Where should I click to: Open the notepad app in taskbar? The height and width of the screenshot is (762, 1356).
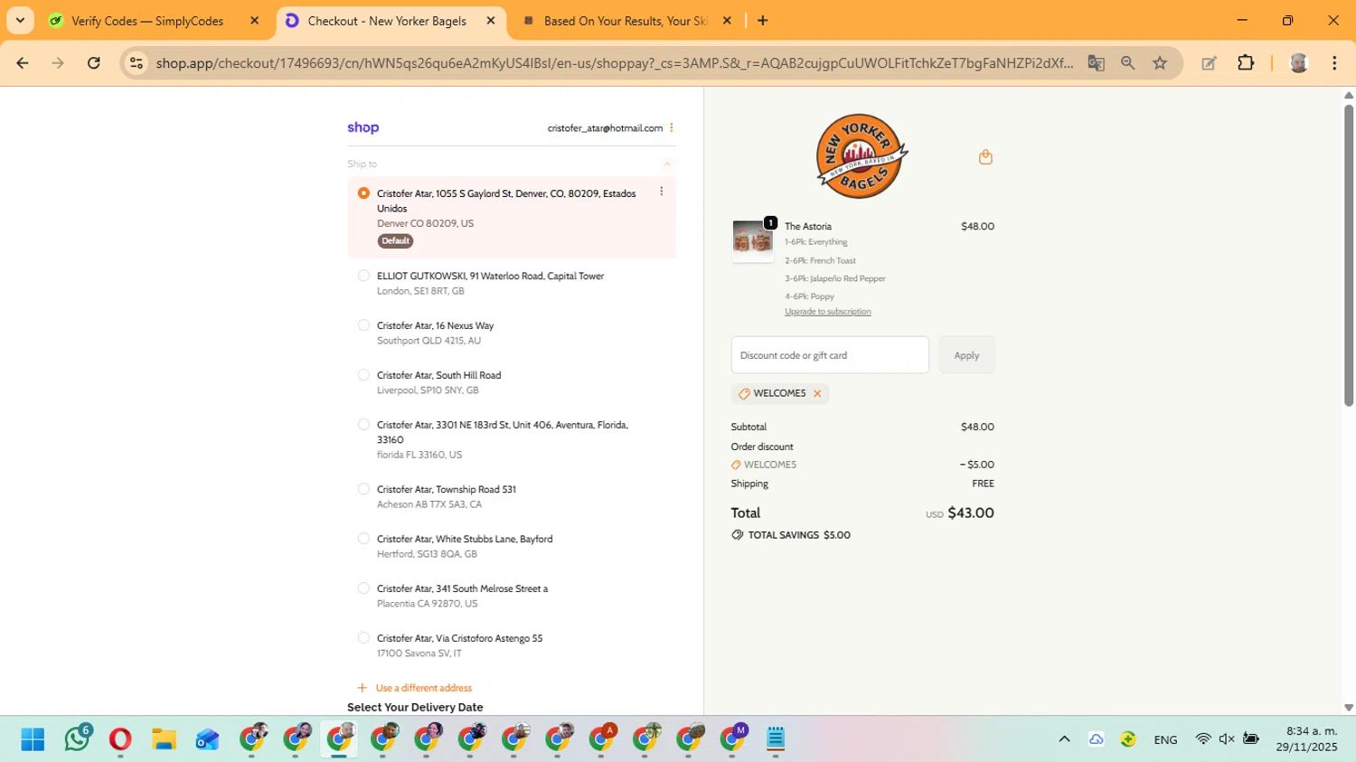pos(776,739)
